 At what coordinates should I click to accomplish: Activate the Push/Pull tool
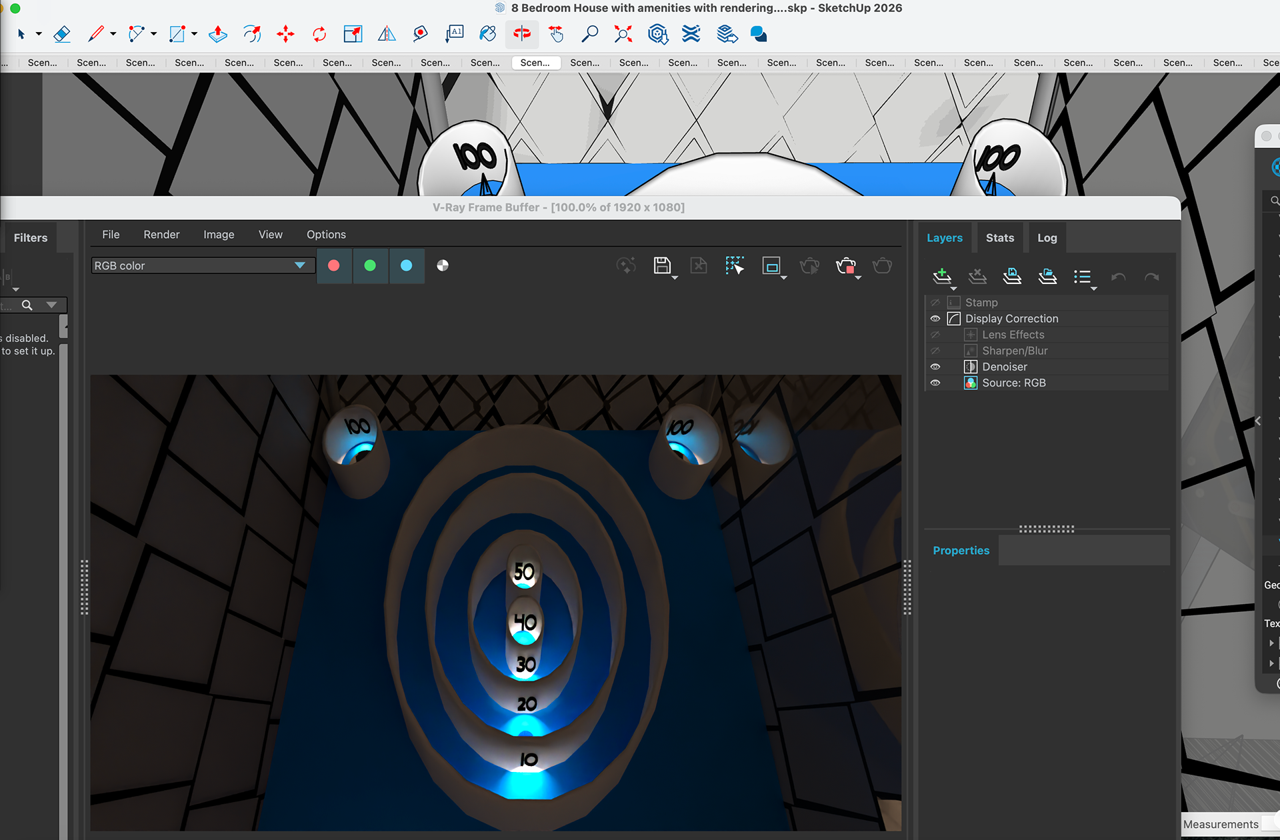(218, 34)
